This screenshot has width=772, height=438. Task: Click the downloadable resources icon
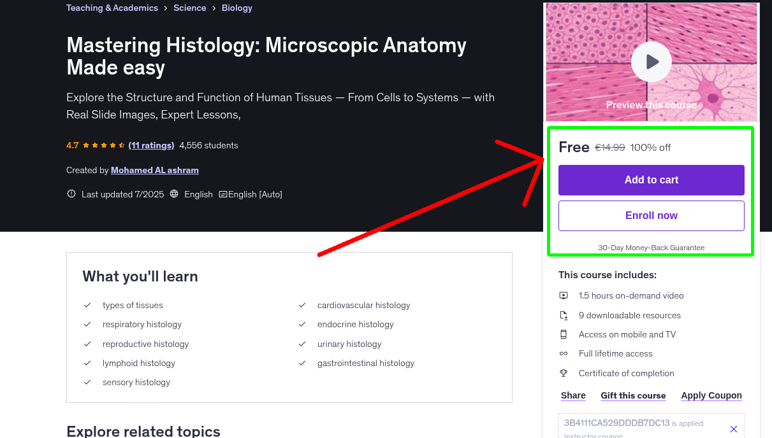pos(564,314)
